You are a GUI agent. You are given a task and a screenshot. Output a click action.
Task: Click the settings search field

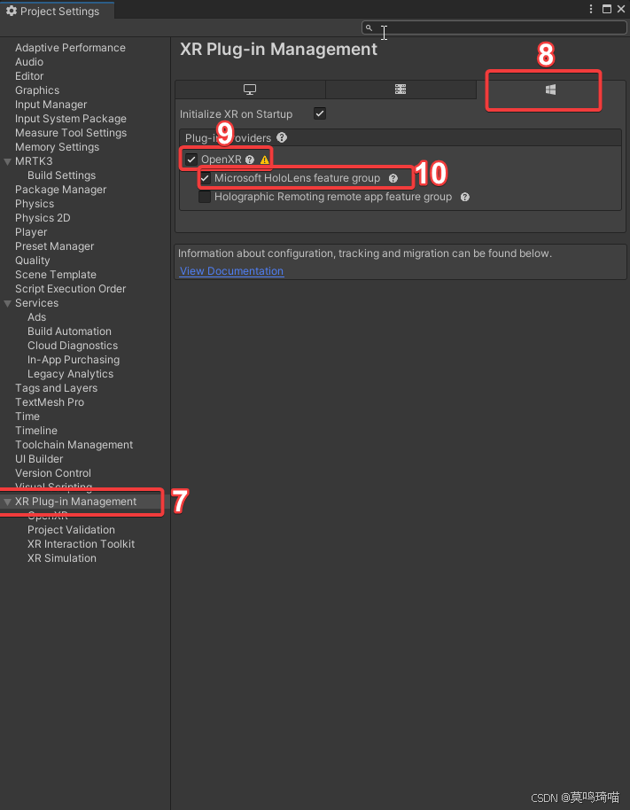pyautogui.click(x=494, y=27)
